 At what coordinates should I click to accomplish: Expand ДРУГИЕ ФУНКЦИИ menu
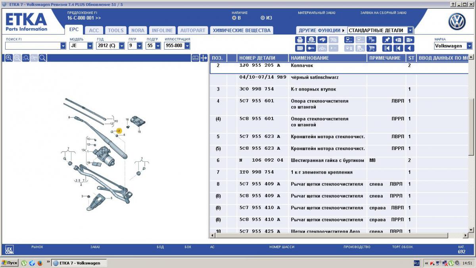point(321,30)
